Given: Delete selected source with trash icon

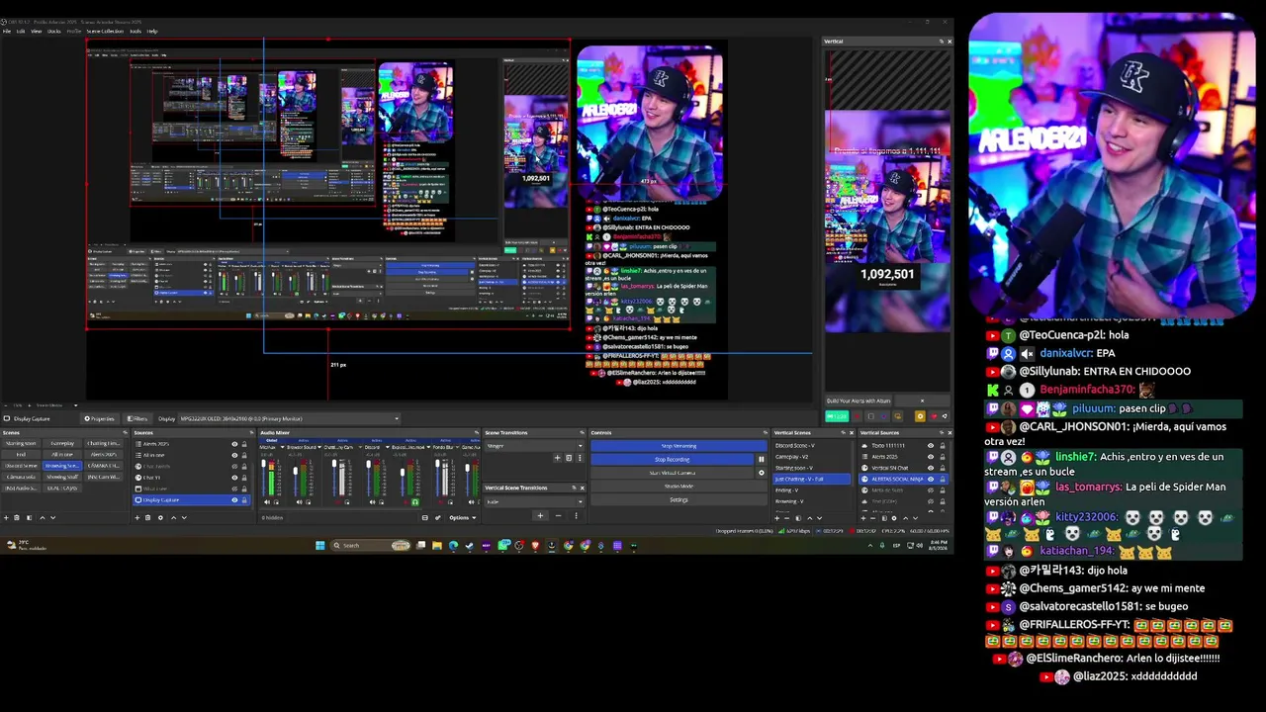Looking at the screenshot, I should 148,517.
